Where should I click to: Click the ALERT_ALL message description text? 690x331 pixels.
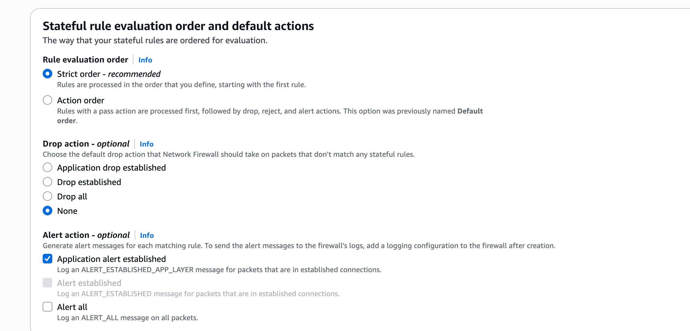click(x=127, y=318)
